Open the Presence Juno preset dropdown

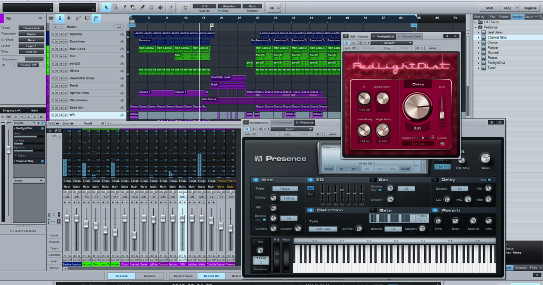pos(291,129)
